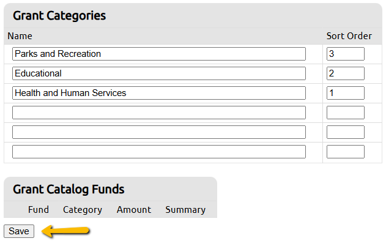
Task: Click the last row sort order field
Action: point(346,152)
